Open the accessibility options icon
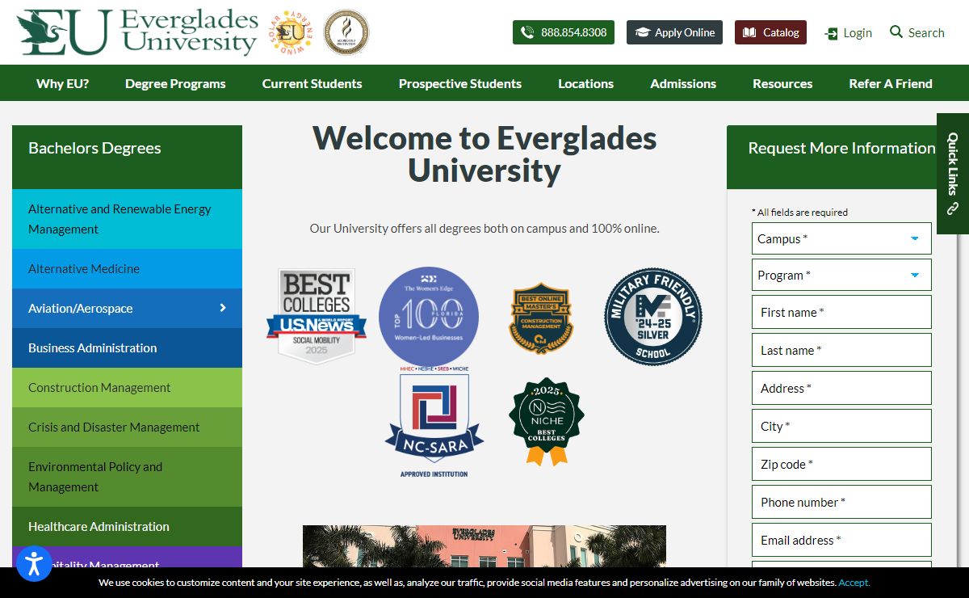Image resolution: width=969 pixels, height=598 pixels. [x=34, y=563]
